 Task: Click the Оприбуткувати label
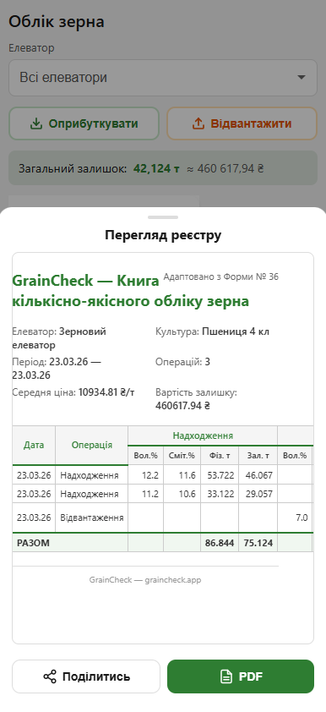(x=94, y=123)
